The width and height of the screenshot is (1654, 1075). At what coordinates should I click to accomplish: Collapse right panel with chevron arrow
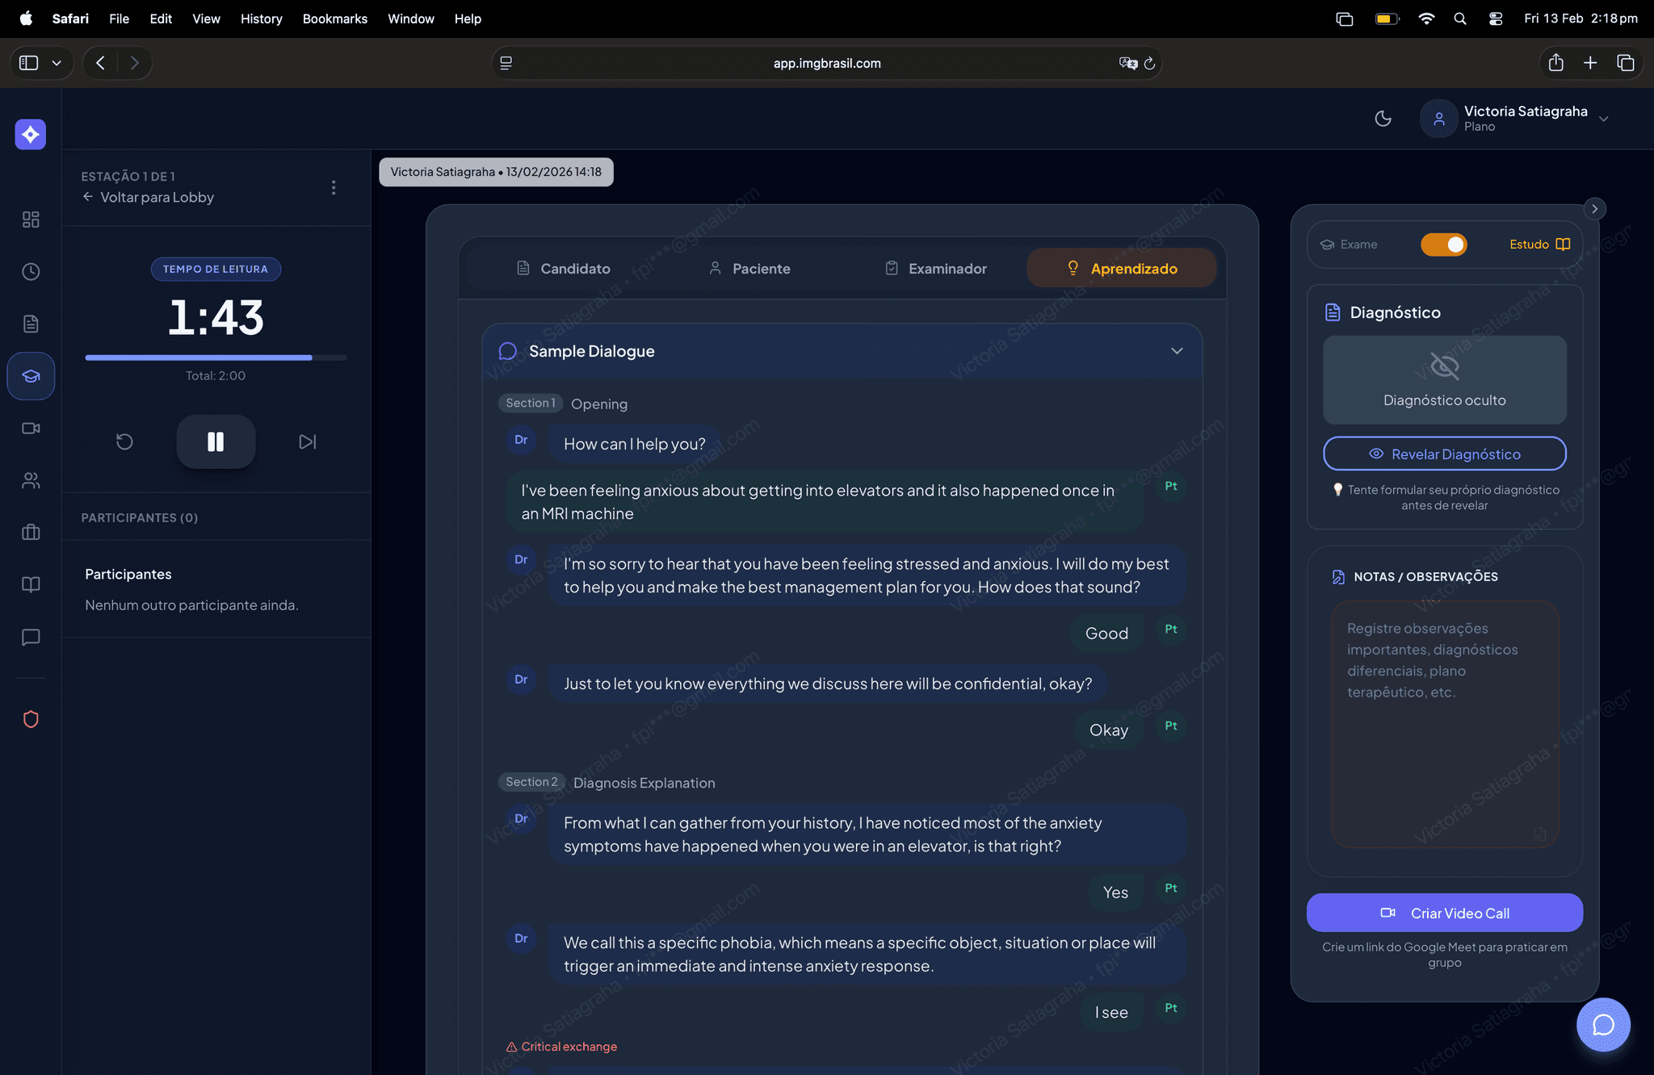(1594, 209)
